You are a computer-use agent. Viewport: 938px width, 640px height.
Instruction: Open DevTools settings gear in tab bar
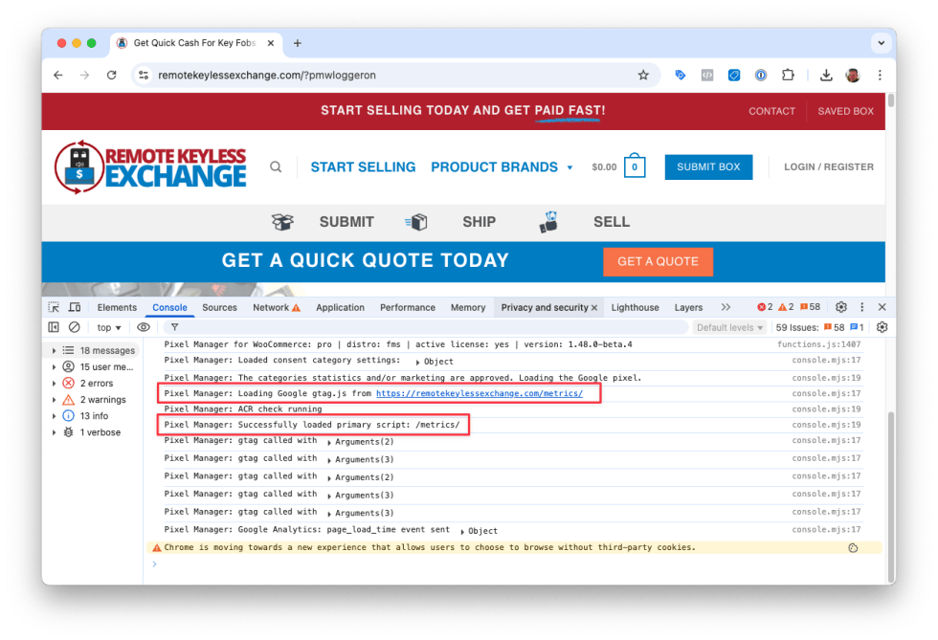841,307
